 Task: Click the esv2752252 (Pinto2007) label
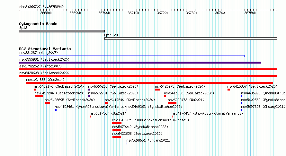tap(40, 66)
